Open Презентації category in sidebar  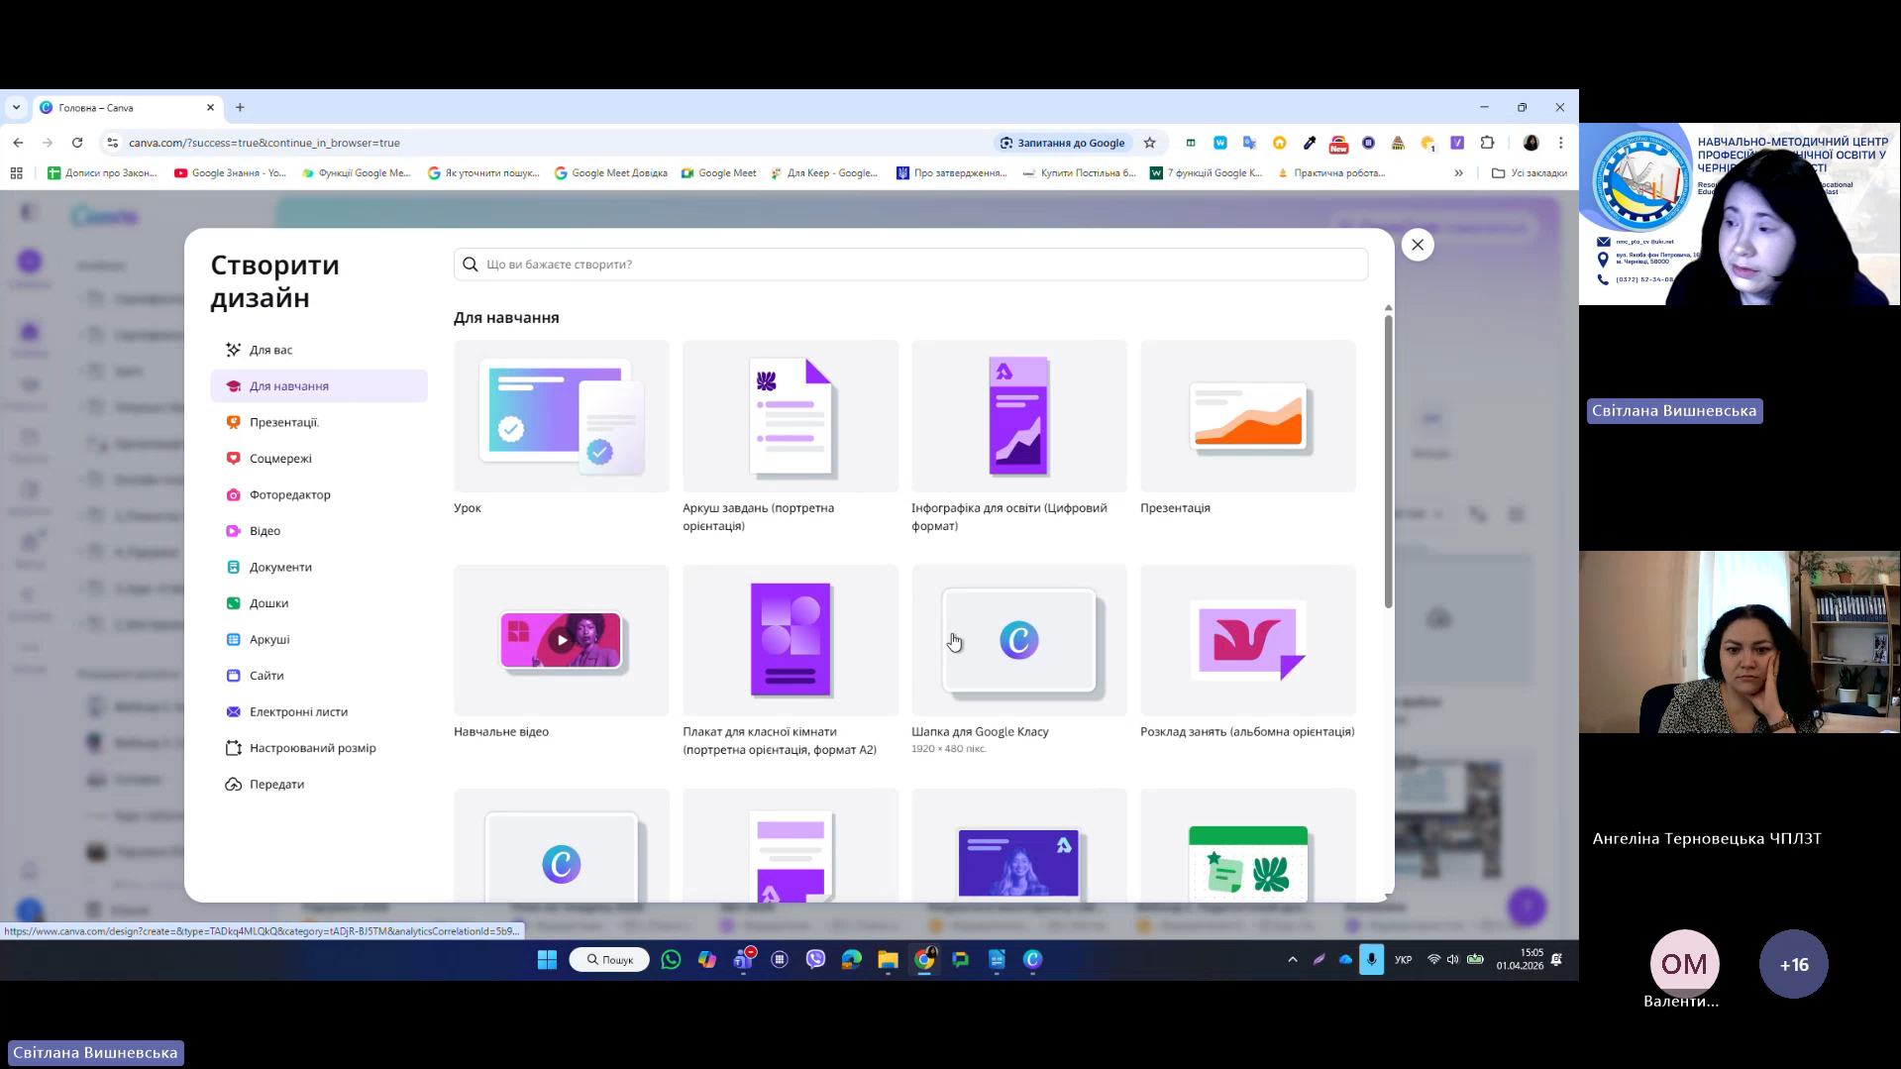[x=283, y=422]
